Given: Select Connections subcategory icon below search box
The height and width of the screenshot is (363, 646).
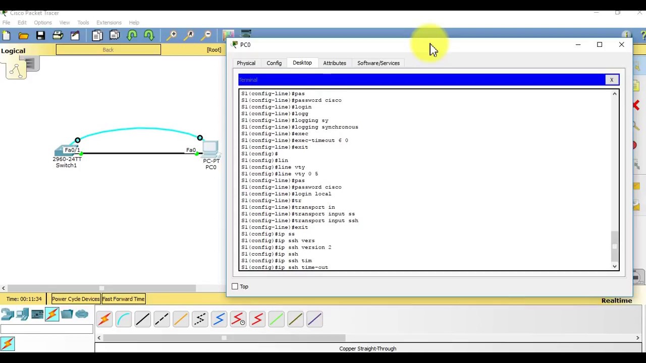Looking at the screenshot, I should [8, 344].
